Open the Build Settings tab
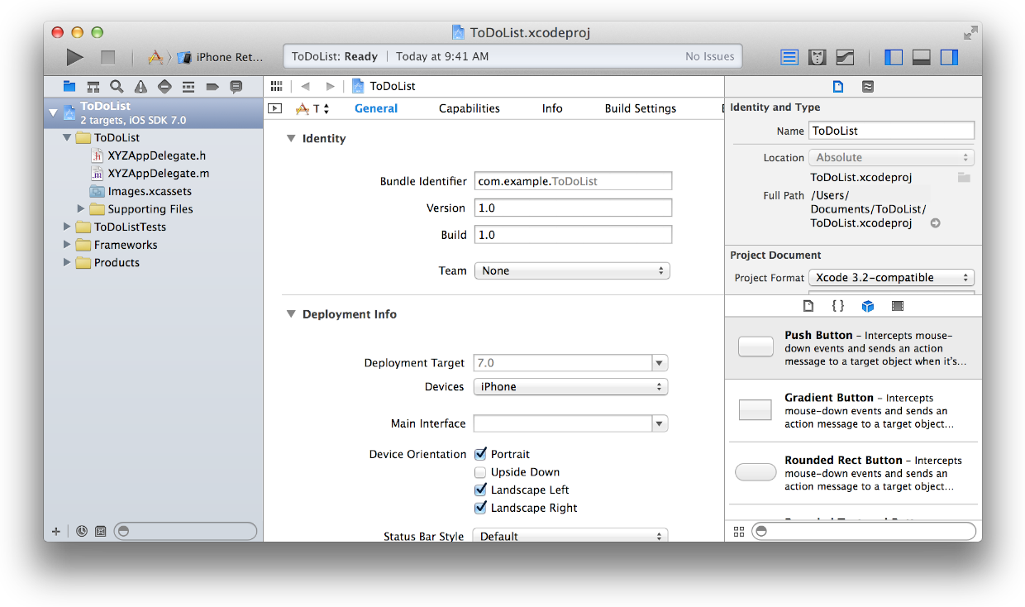The image size is (1025, 607). [641, 108]
